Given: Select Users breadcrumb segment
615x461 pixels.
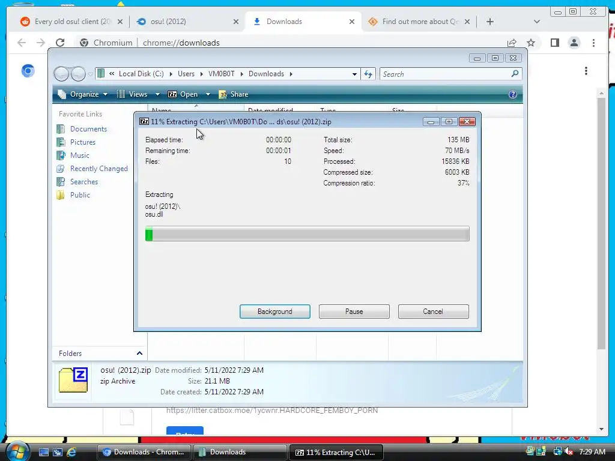Looking at the screenshot, I should click(x=186, y=74).
